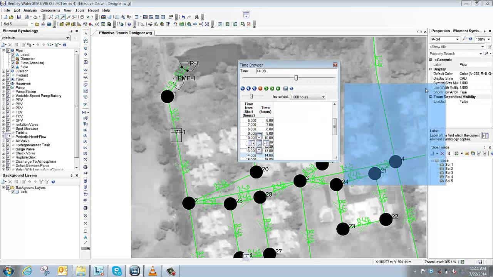Click the Save icon in the main toolbar
The width and height of the screenshot is (493, 277).
[x=18, y=17]
